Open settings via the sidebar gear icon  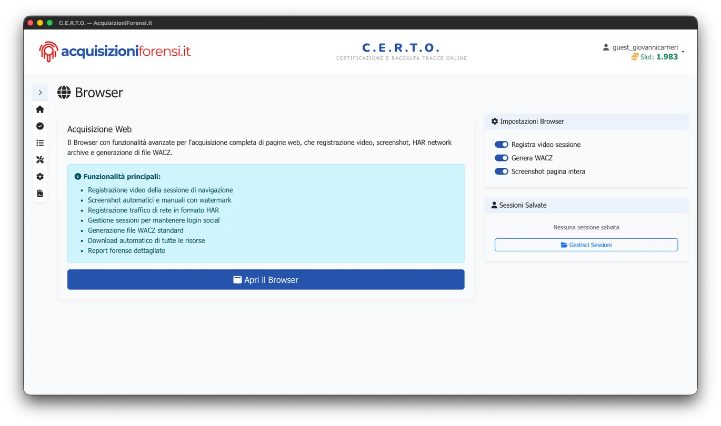(x=39, y=176)
